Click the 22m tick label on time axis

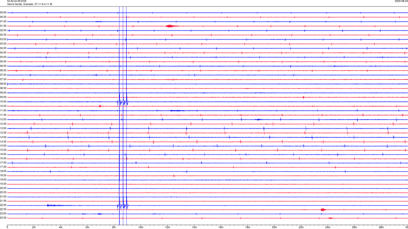coord(301,227)
